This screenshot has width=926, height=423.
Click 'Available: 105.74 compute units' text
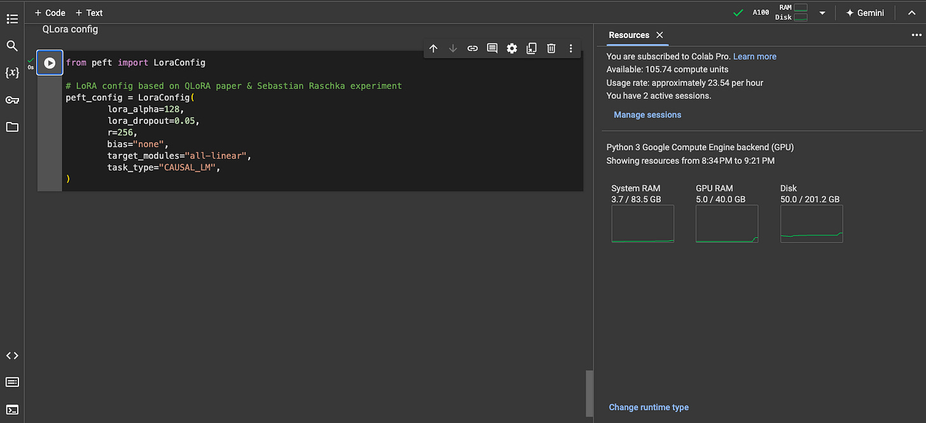(x=668, y=69)
